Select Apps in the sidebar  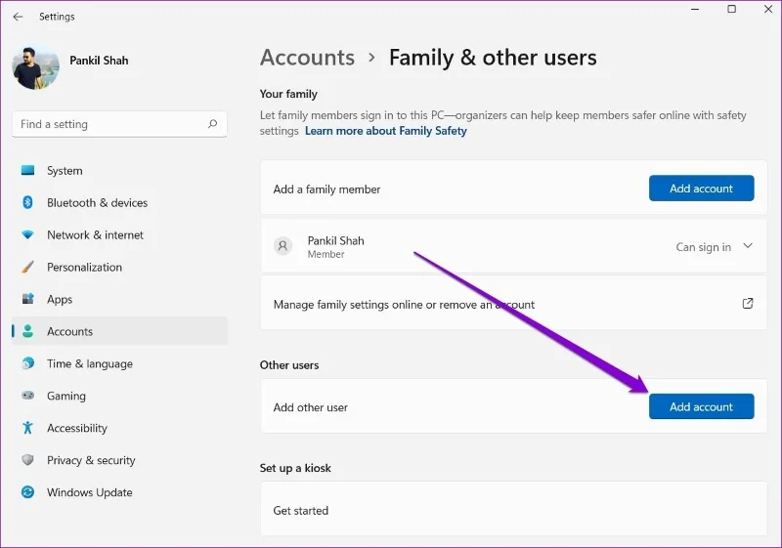(119, 300)
